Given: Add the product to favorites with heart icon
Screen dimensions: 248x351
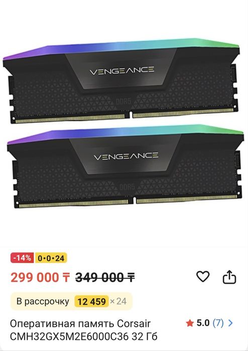Looking at the screenshot, I should tap(203, 277).
